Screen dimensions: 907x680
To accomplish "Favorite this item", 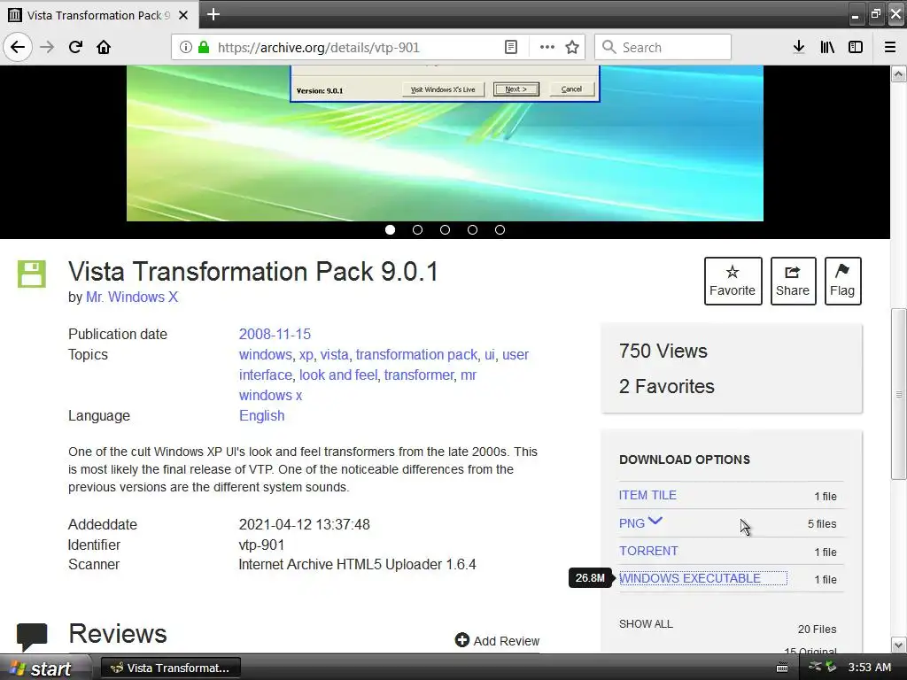I will [733, 281].
